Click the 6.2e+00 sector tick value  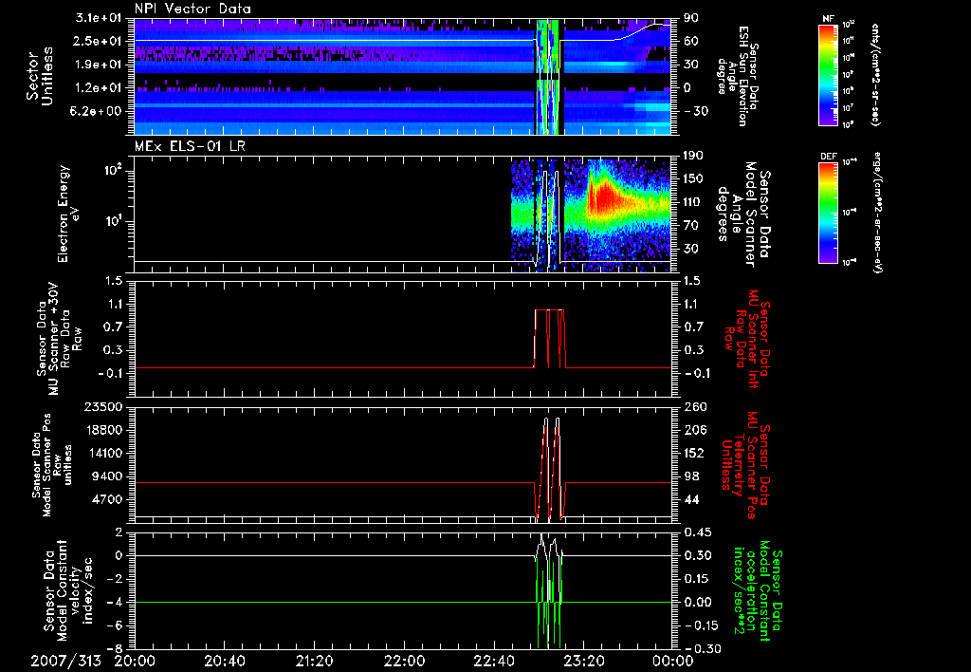tap(95, 112)
